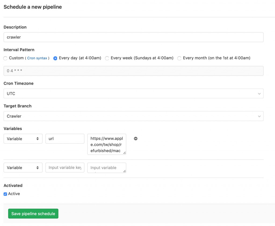Screen dimensions: 275x226
Task: Open the Cron Timezone dropdown
Action: (x=133, y=94)
